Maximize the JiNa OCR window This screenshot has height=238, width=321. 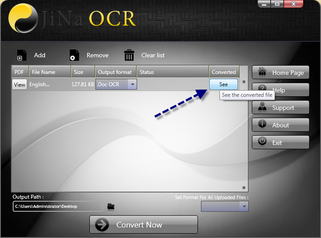tap(277, 4)
